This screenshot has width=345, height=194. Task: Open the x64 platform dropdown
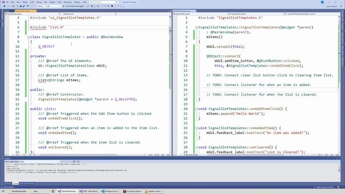tap(54, 6)
